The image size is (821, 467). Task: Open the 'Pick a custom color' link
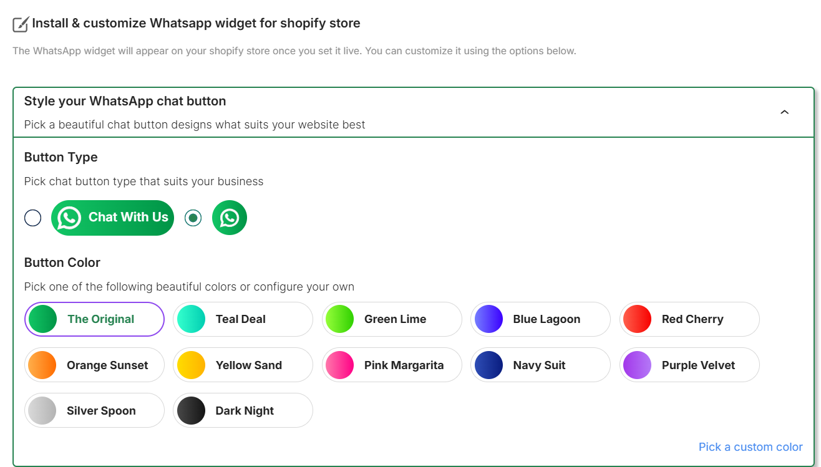click(x=751, y=446)
